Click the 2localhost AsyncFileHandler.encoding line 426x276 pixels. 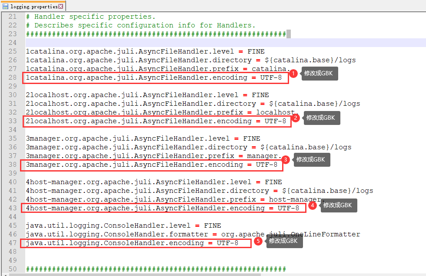point(156,121)
